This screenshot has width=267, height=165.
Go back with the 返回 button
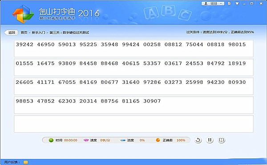(x=11, y=32)
